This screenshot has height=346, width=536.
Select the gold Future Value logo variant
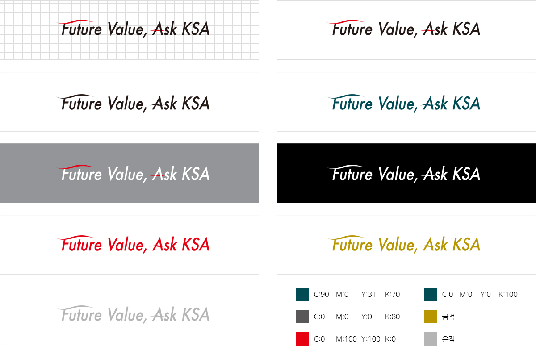[406, 245]
